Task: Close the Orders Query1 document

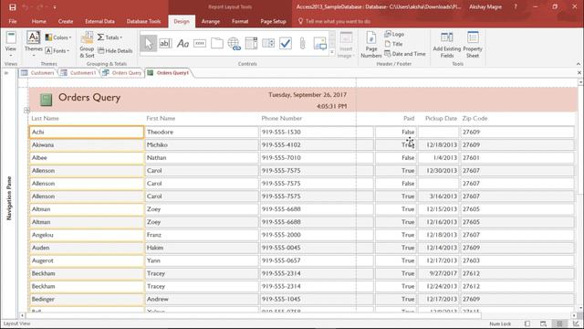Action: pyautogui.click(x=579, y=73)
